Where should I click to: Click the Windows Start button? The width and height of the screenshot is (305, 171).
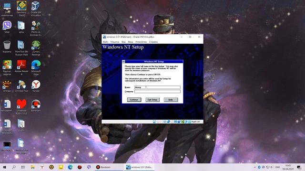click(4, 167)
